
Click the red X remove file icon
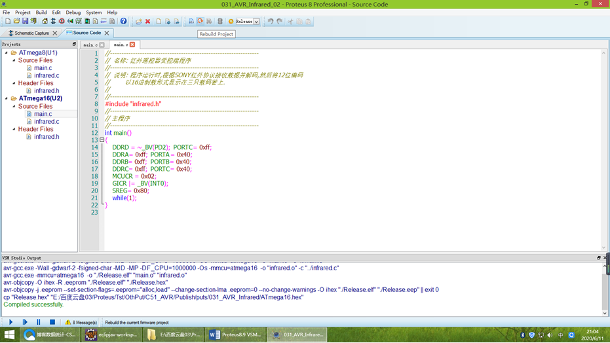tap(147, 22)
